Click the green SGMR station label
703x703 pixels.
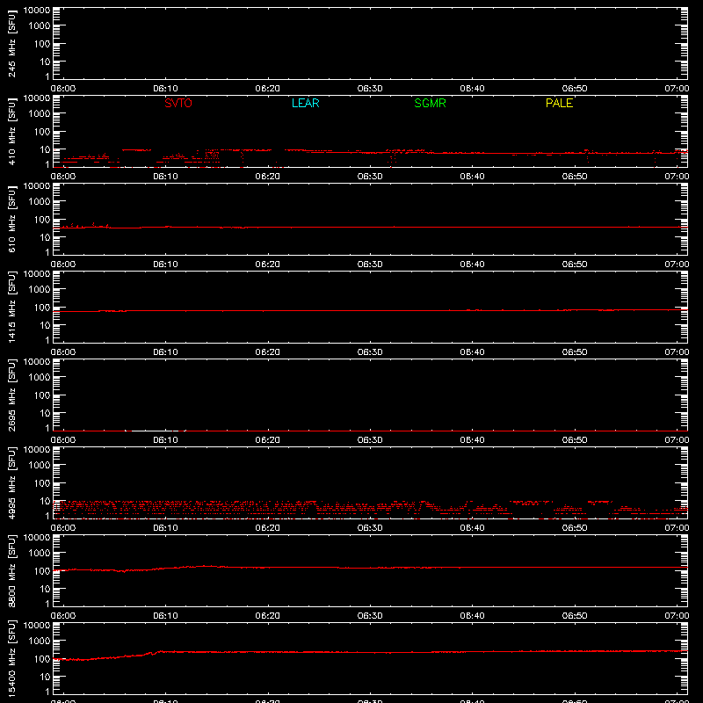point(430,103)
